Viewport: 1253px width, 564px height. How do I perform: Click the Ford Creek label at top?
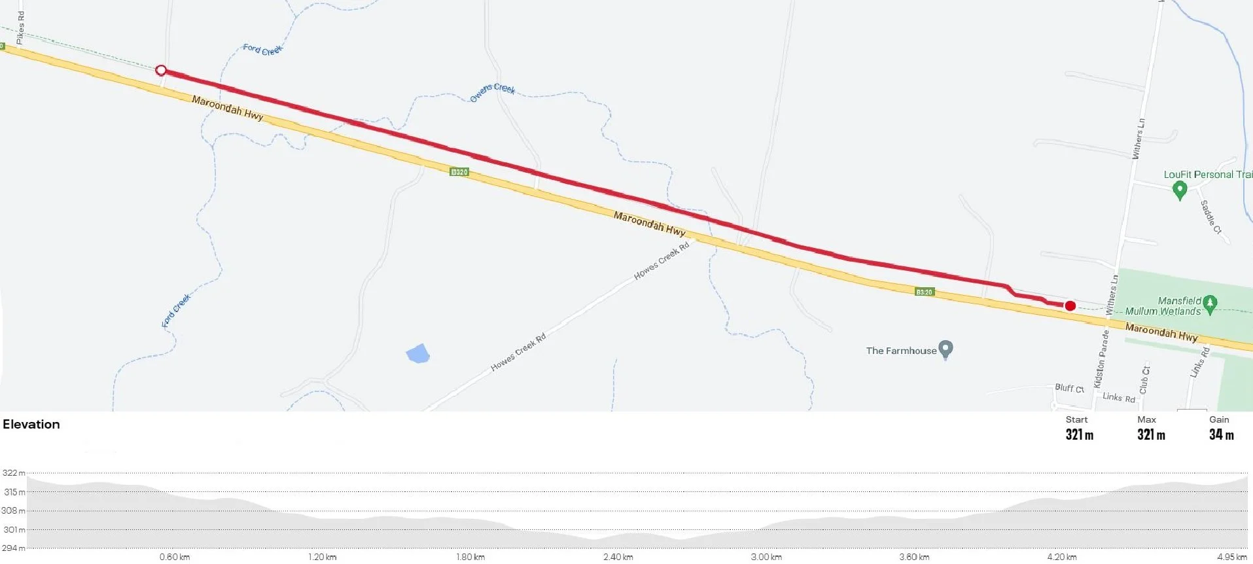[x=262, y=49]
